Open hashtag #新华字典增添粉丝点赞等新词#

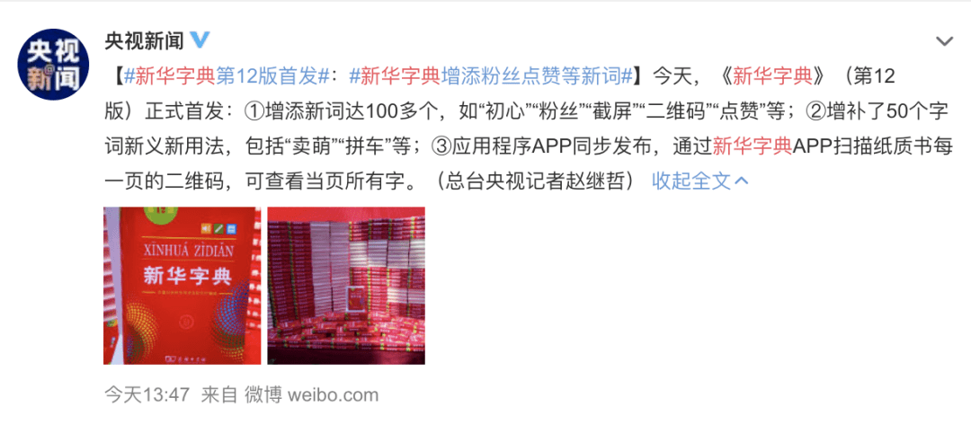click(491, 76)
